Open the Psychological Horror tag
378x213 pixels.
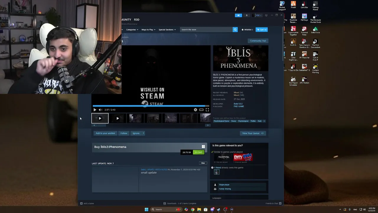221,121
